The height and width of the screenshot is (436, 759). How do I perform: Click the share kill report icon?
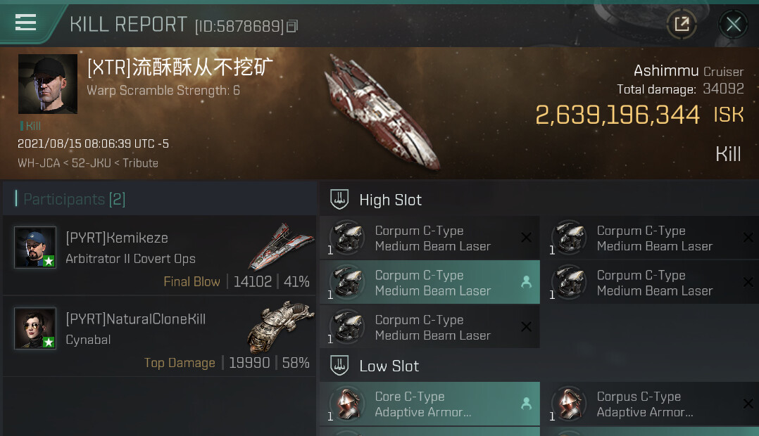coord(682,24)
